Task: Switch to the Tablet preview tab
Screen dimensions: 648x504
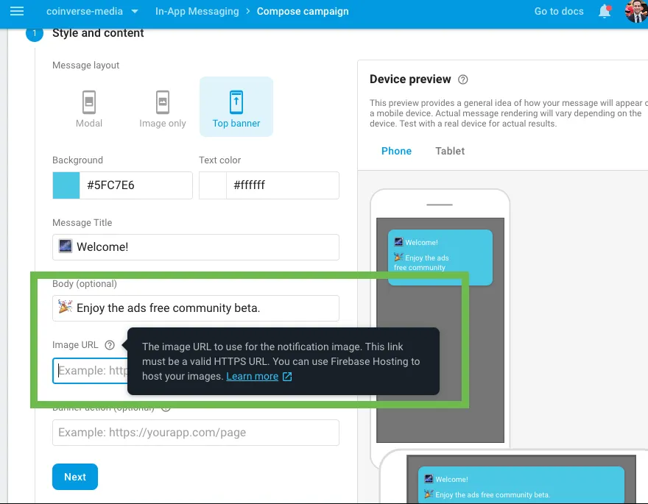Action: tap(450, 151)
